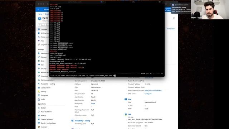Image resolution: width=229 pixels, height=129 pixels.
Task: Click the Security shield icon
Action: (39, 68)
